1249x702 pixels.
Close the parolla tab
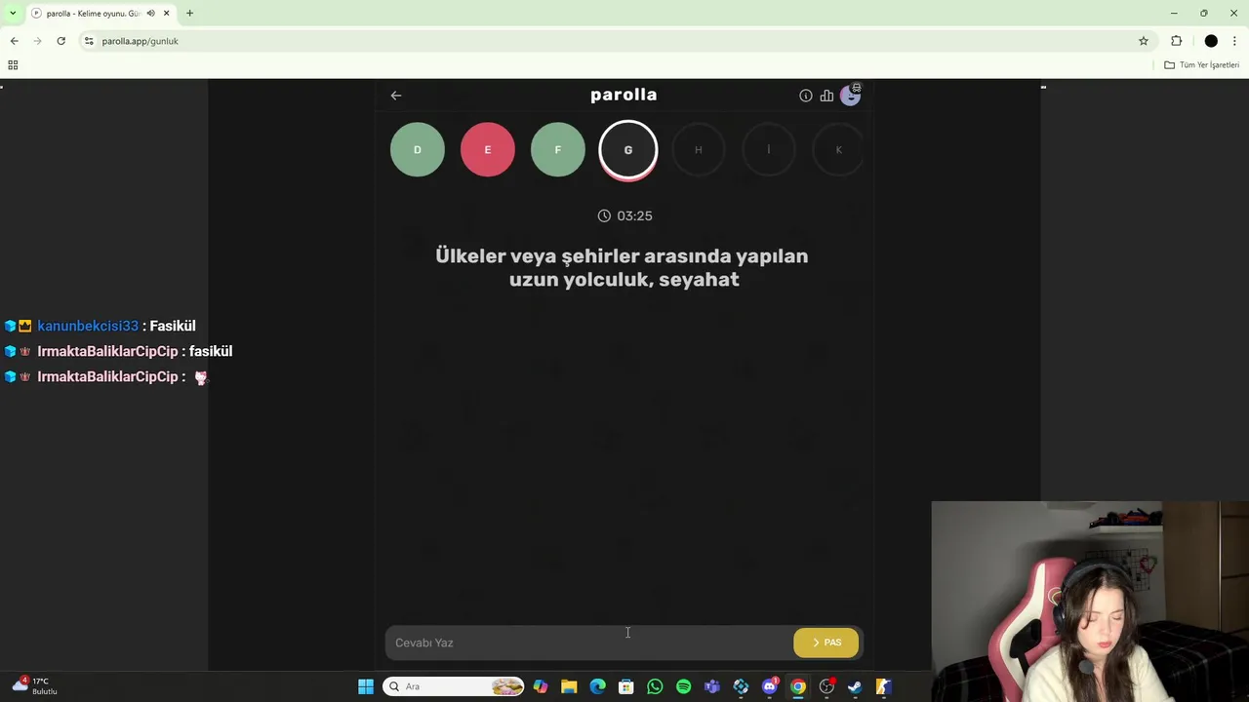167,14
